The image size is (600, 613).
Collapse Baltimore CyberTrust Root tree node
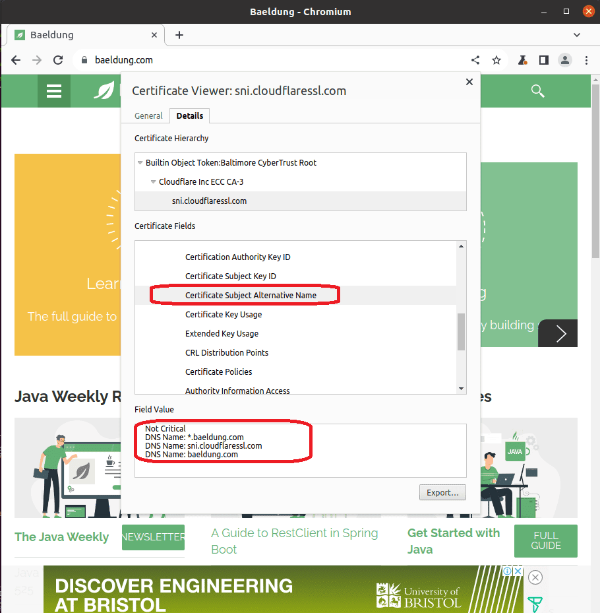click(x=140, y=163)
